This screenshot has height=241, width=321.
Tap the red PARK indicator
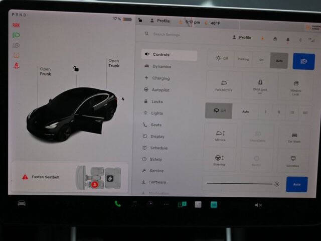point(16,25)
